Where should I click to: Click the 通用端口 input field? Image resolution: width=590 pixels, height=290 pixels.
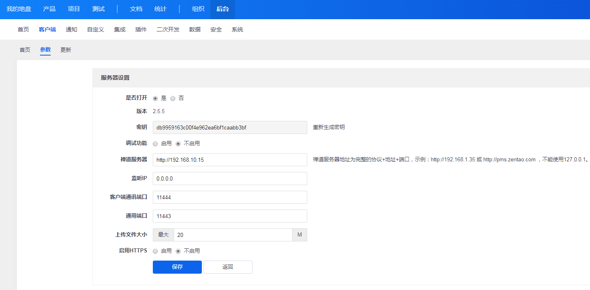tap(230, 216)
